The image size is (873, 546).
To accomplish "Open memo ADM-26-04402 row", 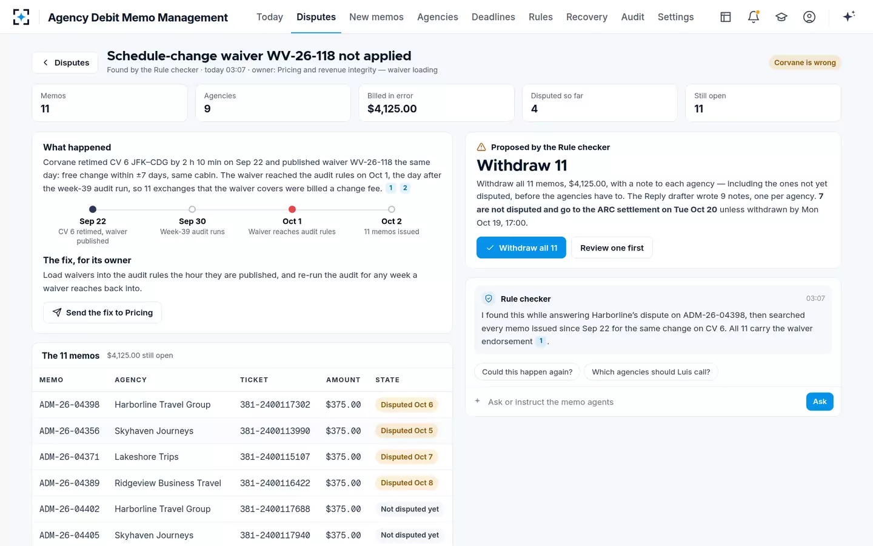I will click(x=242, y=509).
